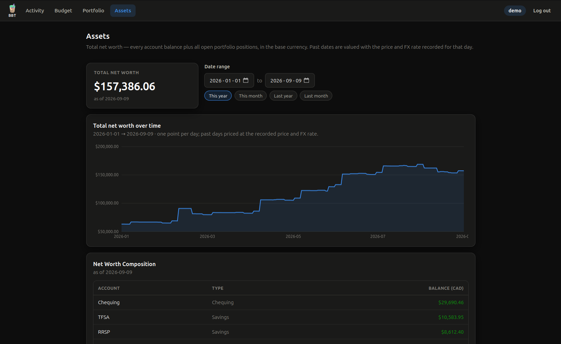The height and width of the screenshot is (344, 561).
Task: Click the Savings type in RRSP row
Action: [220, 332]
